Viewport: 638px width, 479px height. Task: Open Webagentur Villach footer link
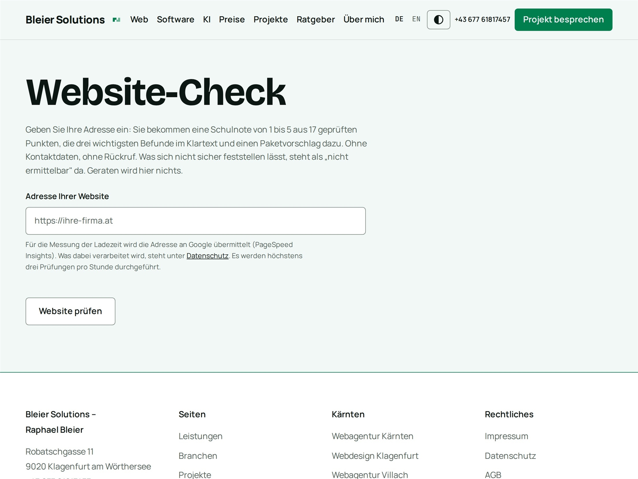[x=370, y=475]
